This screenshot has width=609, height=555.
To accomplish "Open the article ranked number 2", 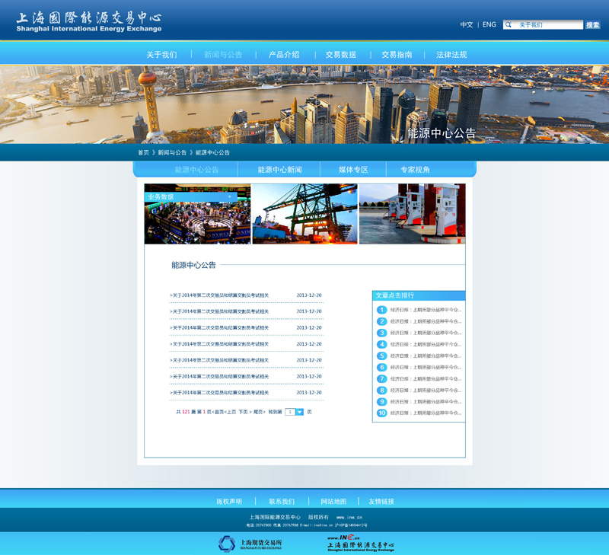I will (x=426, y=321).
